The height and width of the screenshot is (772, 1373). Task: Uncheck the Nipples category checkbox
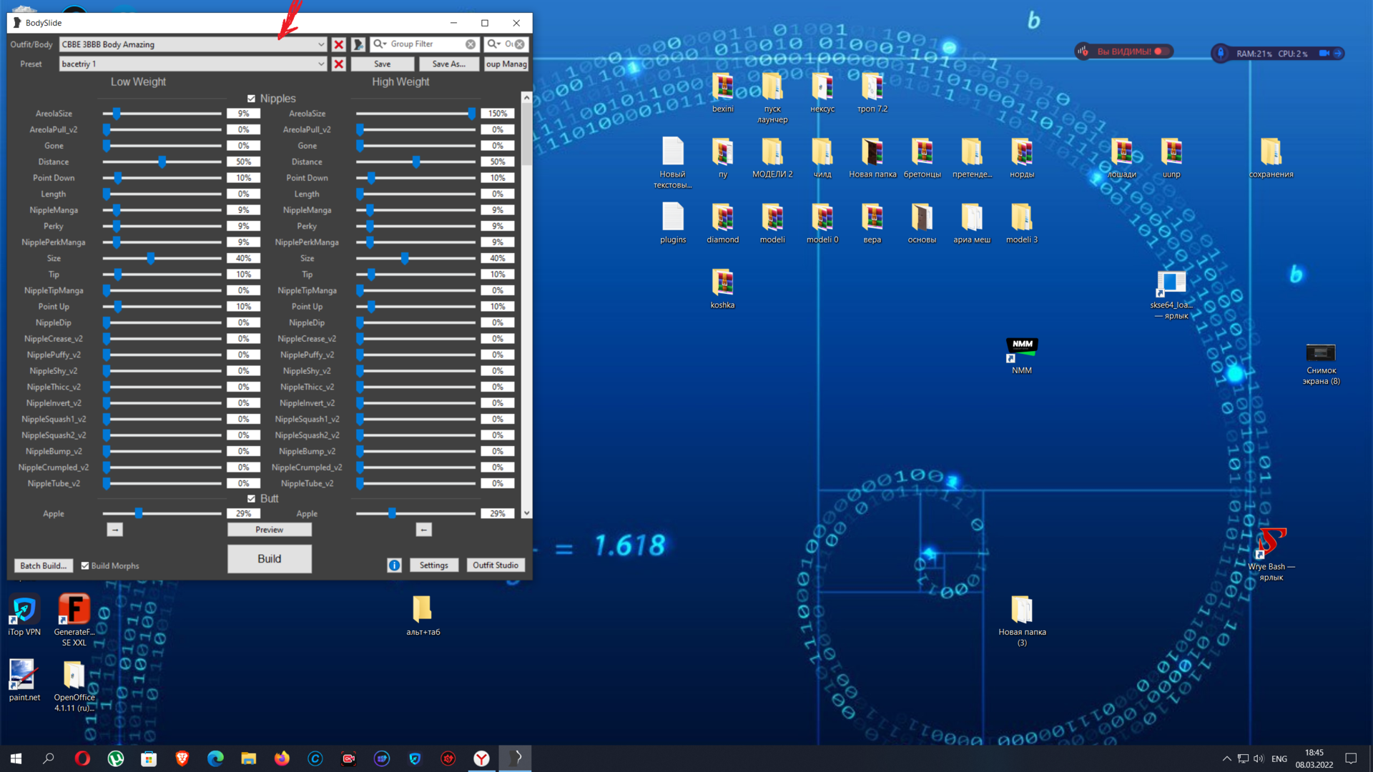pos(251,99)
